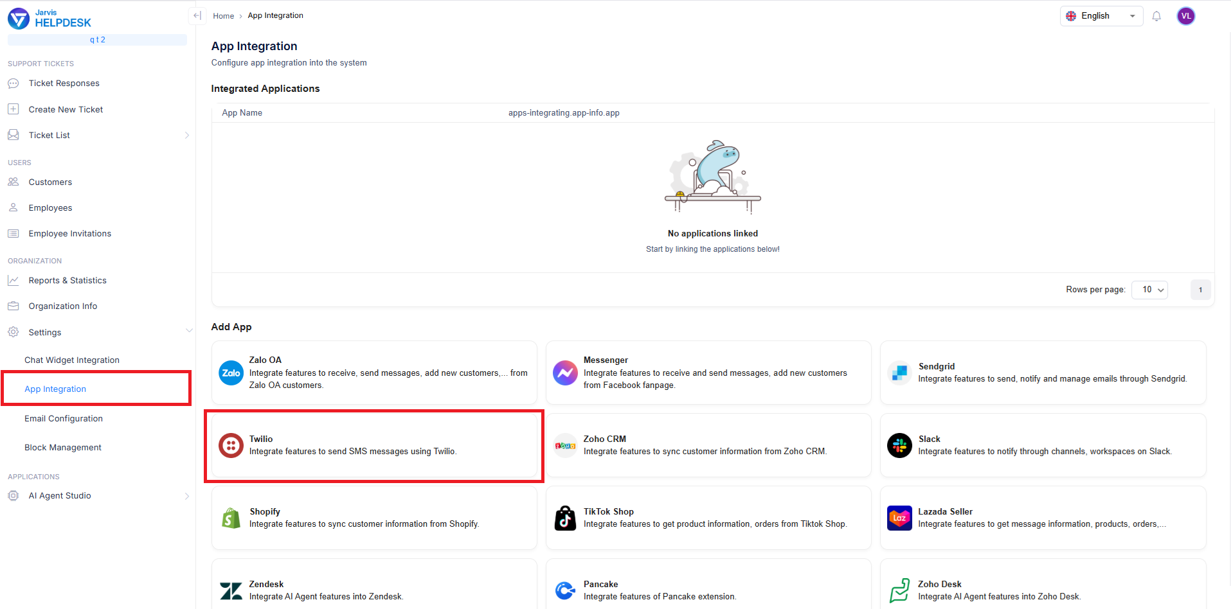Viewport: 1231px width, 609px height.
Task: Open the Rows per page dropdown
Action: (1149, 290)
